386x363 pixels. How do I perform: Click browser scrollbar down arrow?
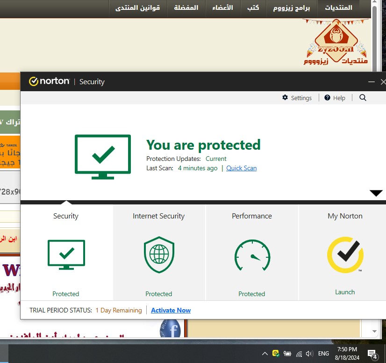[x=374, y=332]
